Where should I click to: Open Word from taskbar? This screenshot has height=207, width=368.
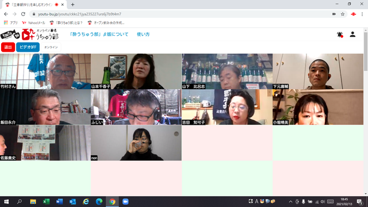(x=59, y=202)
